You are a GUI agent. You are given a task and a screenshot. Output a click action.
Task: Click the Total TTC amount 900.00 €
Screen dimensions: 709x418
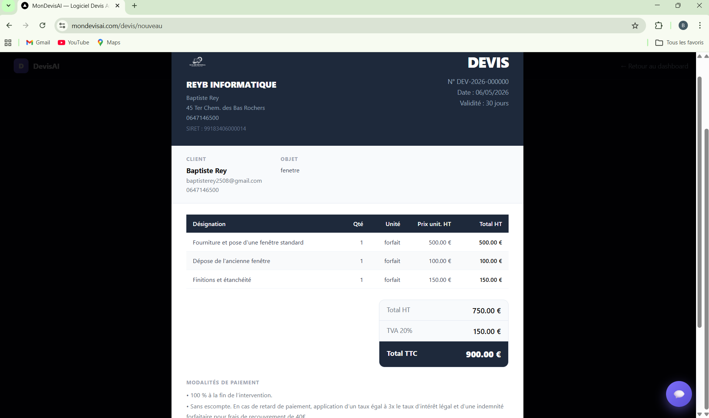pos(483,354)
